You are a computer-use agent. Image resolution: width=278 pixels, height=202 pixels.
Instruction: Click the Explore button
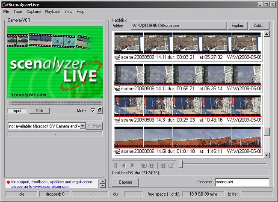click(x=238, y=26)
